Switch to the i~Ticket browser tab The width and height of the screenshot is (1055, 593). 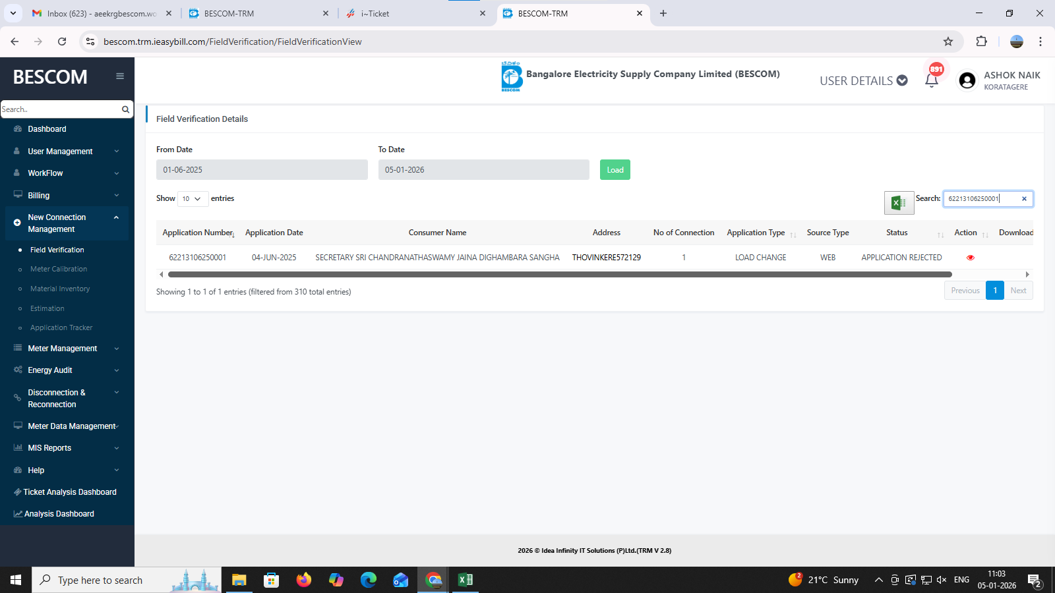(417, 13)
